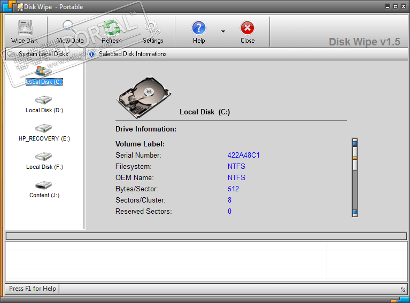This screenshot has width=410, height=303.
Task: Click the Help question mark icon
Action: click(x=199, y=28)
